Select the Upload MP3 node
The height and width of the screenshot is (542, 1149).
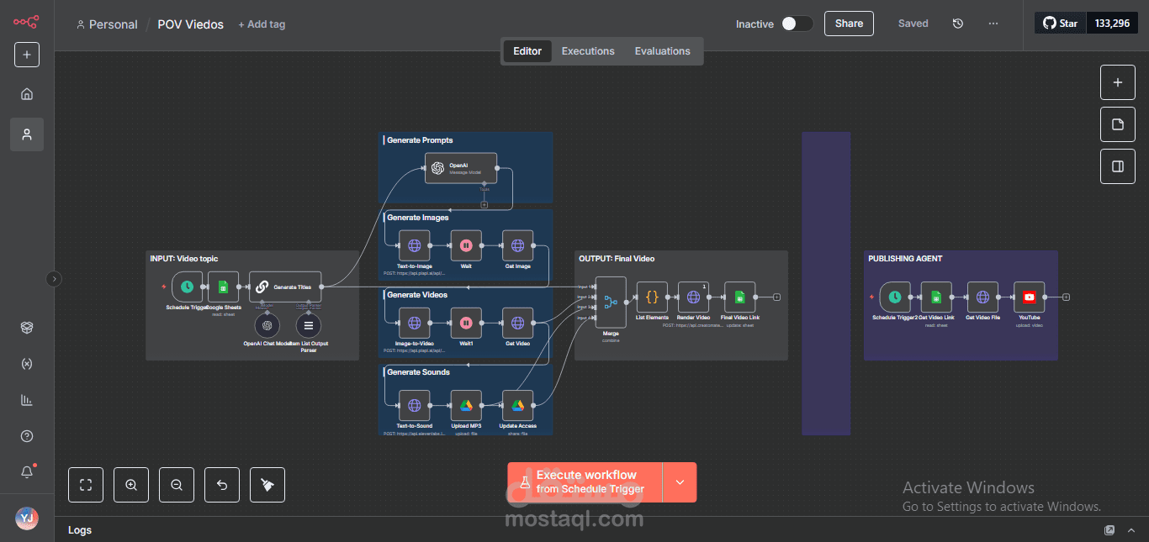click(x=466, y=405)
